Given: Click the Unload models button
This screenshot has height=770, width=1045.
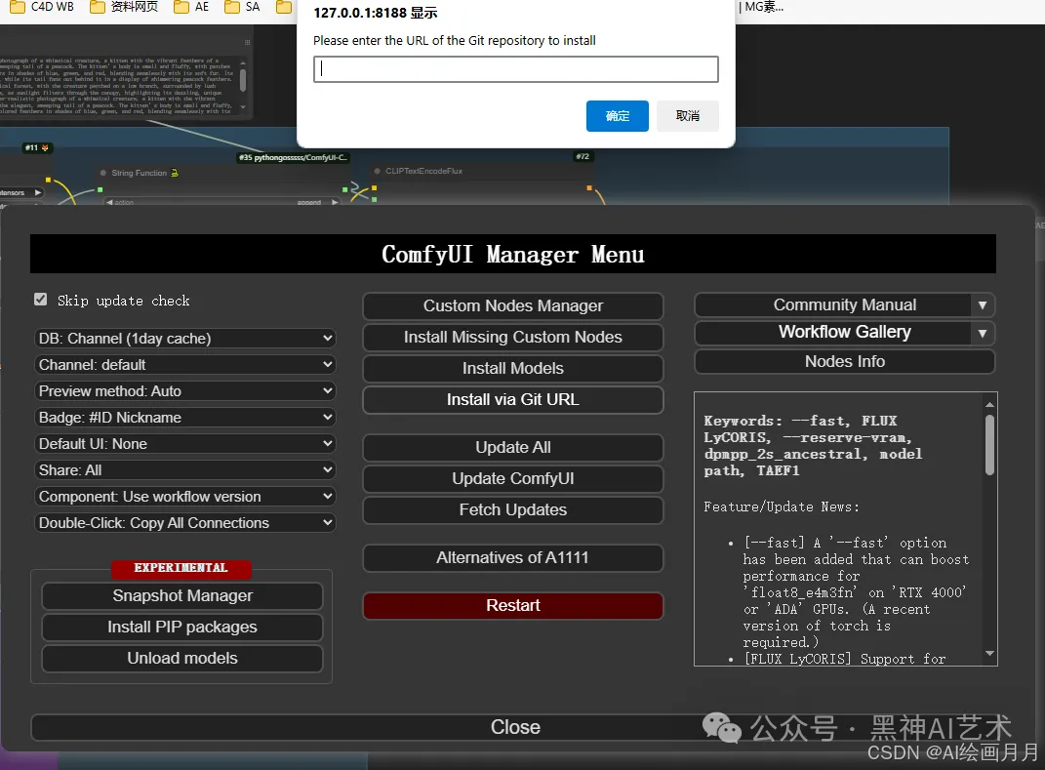Looking at the screenshot, I should click(x=181, y=659).
